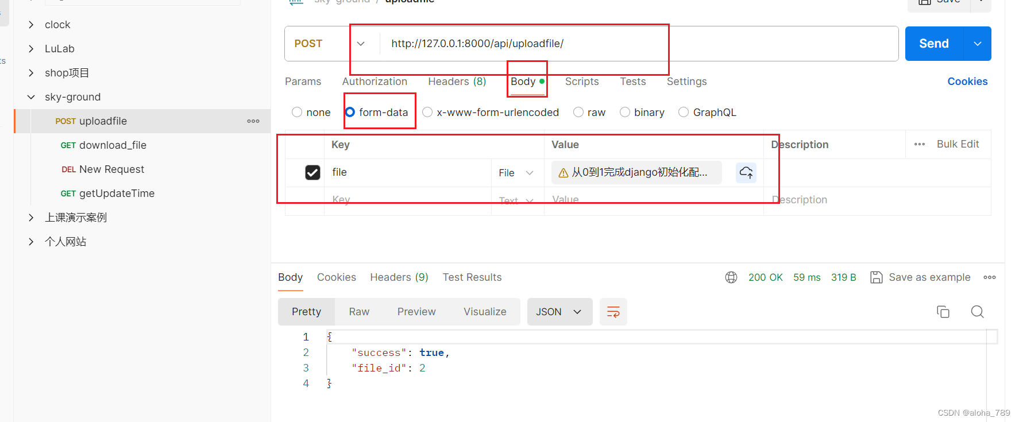Expand the shop项目 collection

[x=31, y=73]
